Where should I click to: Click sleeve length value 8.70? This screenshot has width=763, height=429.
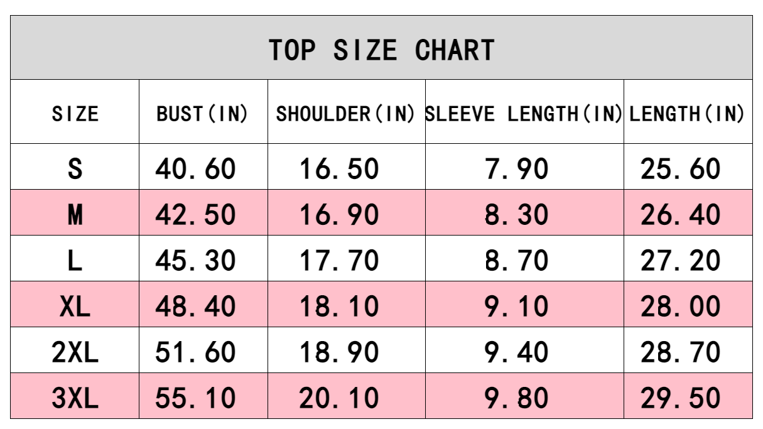pos(517,261)
